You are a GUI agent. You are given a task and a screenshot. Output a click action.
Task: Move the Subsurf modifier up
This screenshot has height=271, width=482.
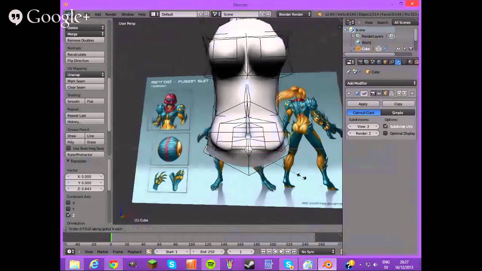click(399, 93)
